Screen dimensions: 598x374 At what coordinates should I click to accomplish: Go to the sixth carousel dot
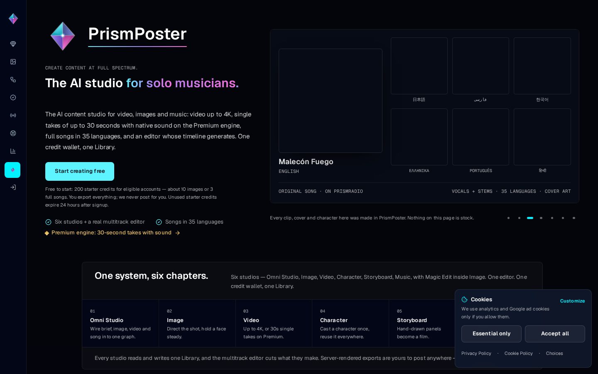point(563,218)
